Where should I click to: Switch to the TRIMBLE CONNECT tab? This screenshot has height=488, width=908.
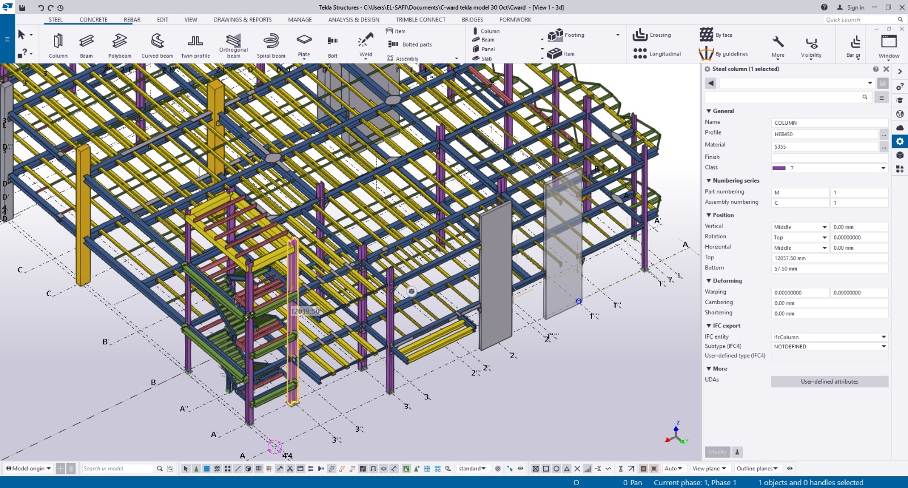coord(421,20)
